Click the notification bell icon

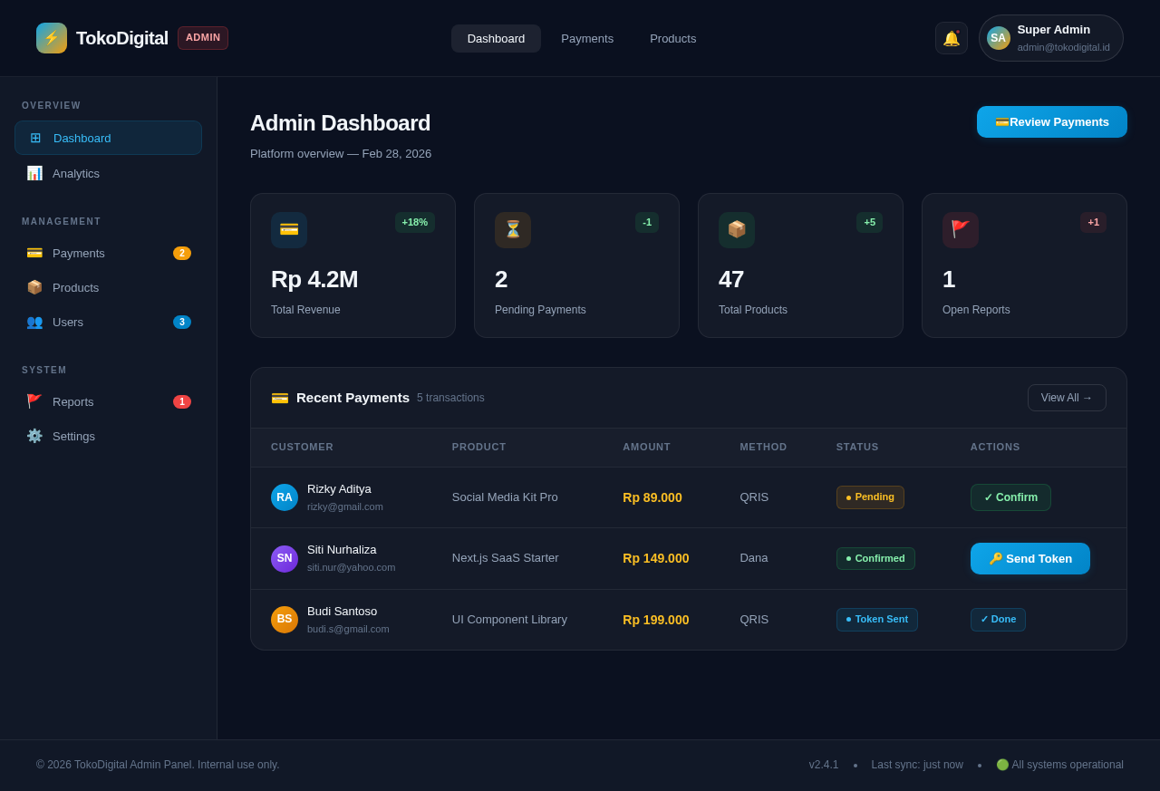click(x=951, y=38)
